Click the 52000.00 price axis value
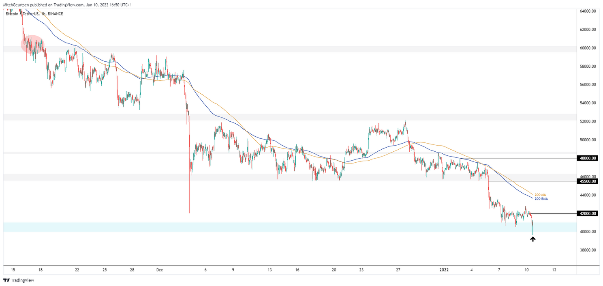 pyautogui.click(x=588, y=121)
